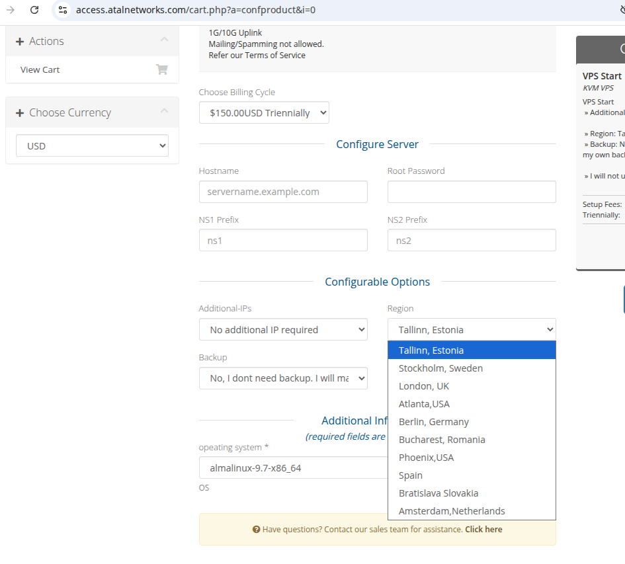The height and width of the screenshot is (564, 625).
Task: Click the View Cart link
Action: tap(40, 69)
